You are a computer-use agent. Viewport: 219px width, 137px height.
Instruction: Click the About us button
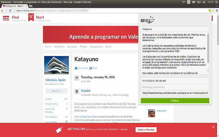pyautogui.click(x=56, y=91)
